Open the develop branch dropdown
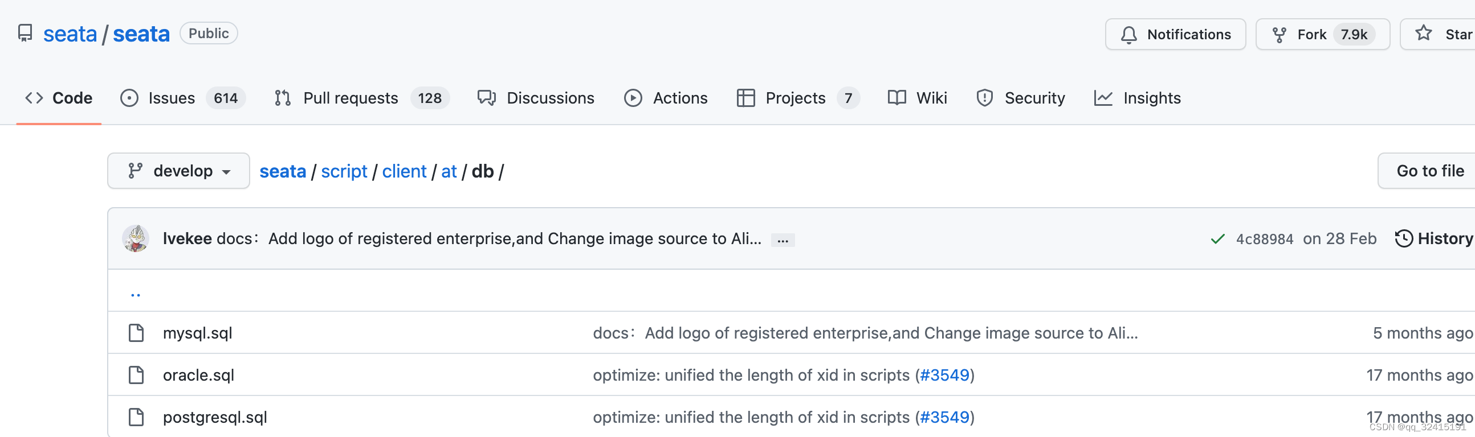The image size is (1475, 437). click(178, 171)
